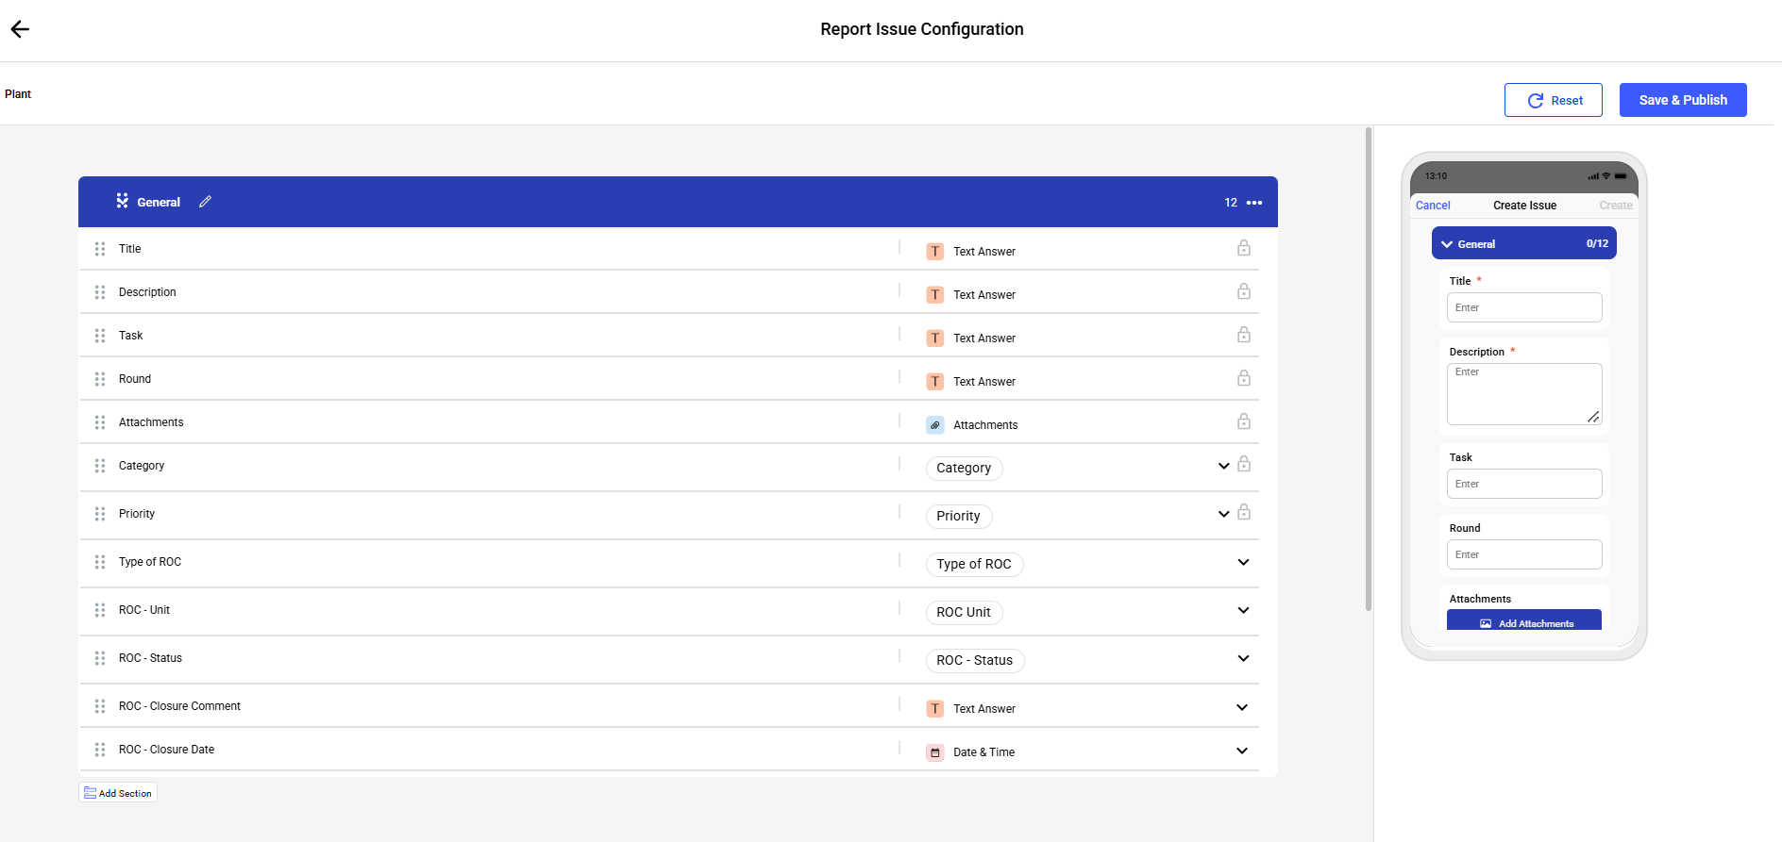Click the lock icon on Attachments row

click(1244, 421)
